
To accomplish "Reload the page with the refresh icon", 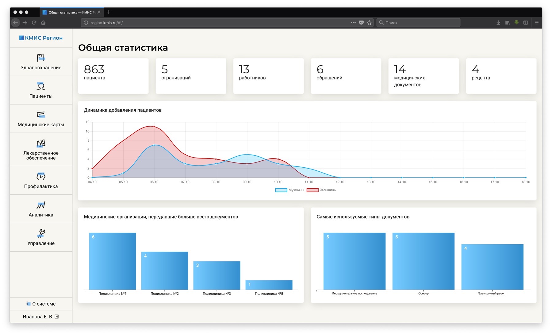I will coord(34,23).
